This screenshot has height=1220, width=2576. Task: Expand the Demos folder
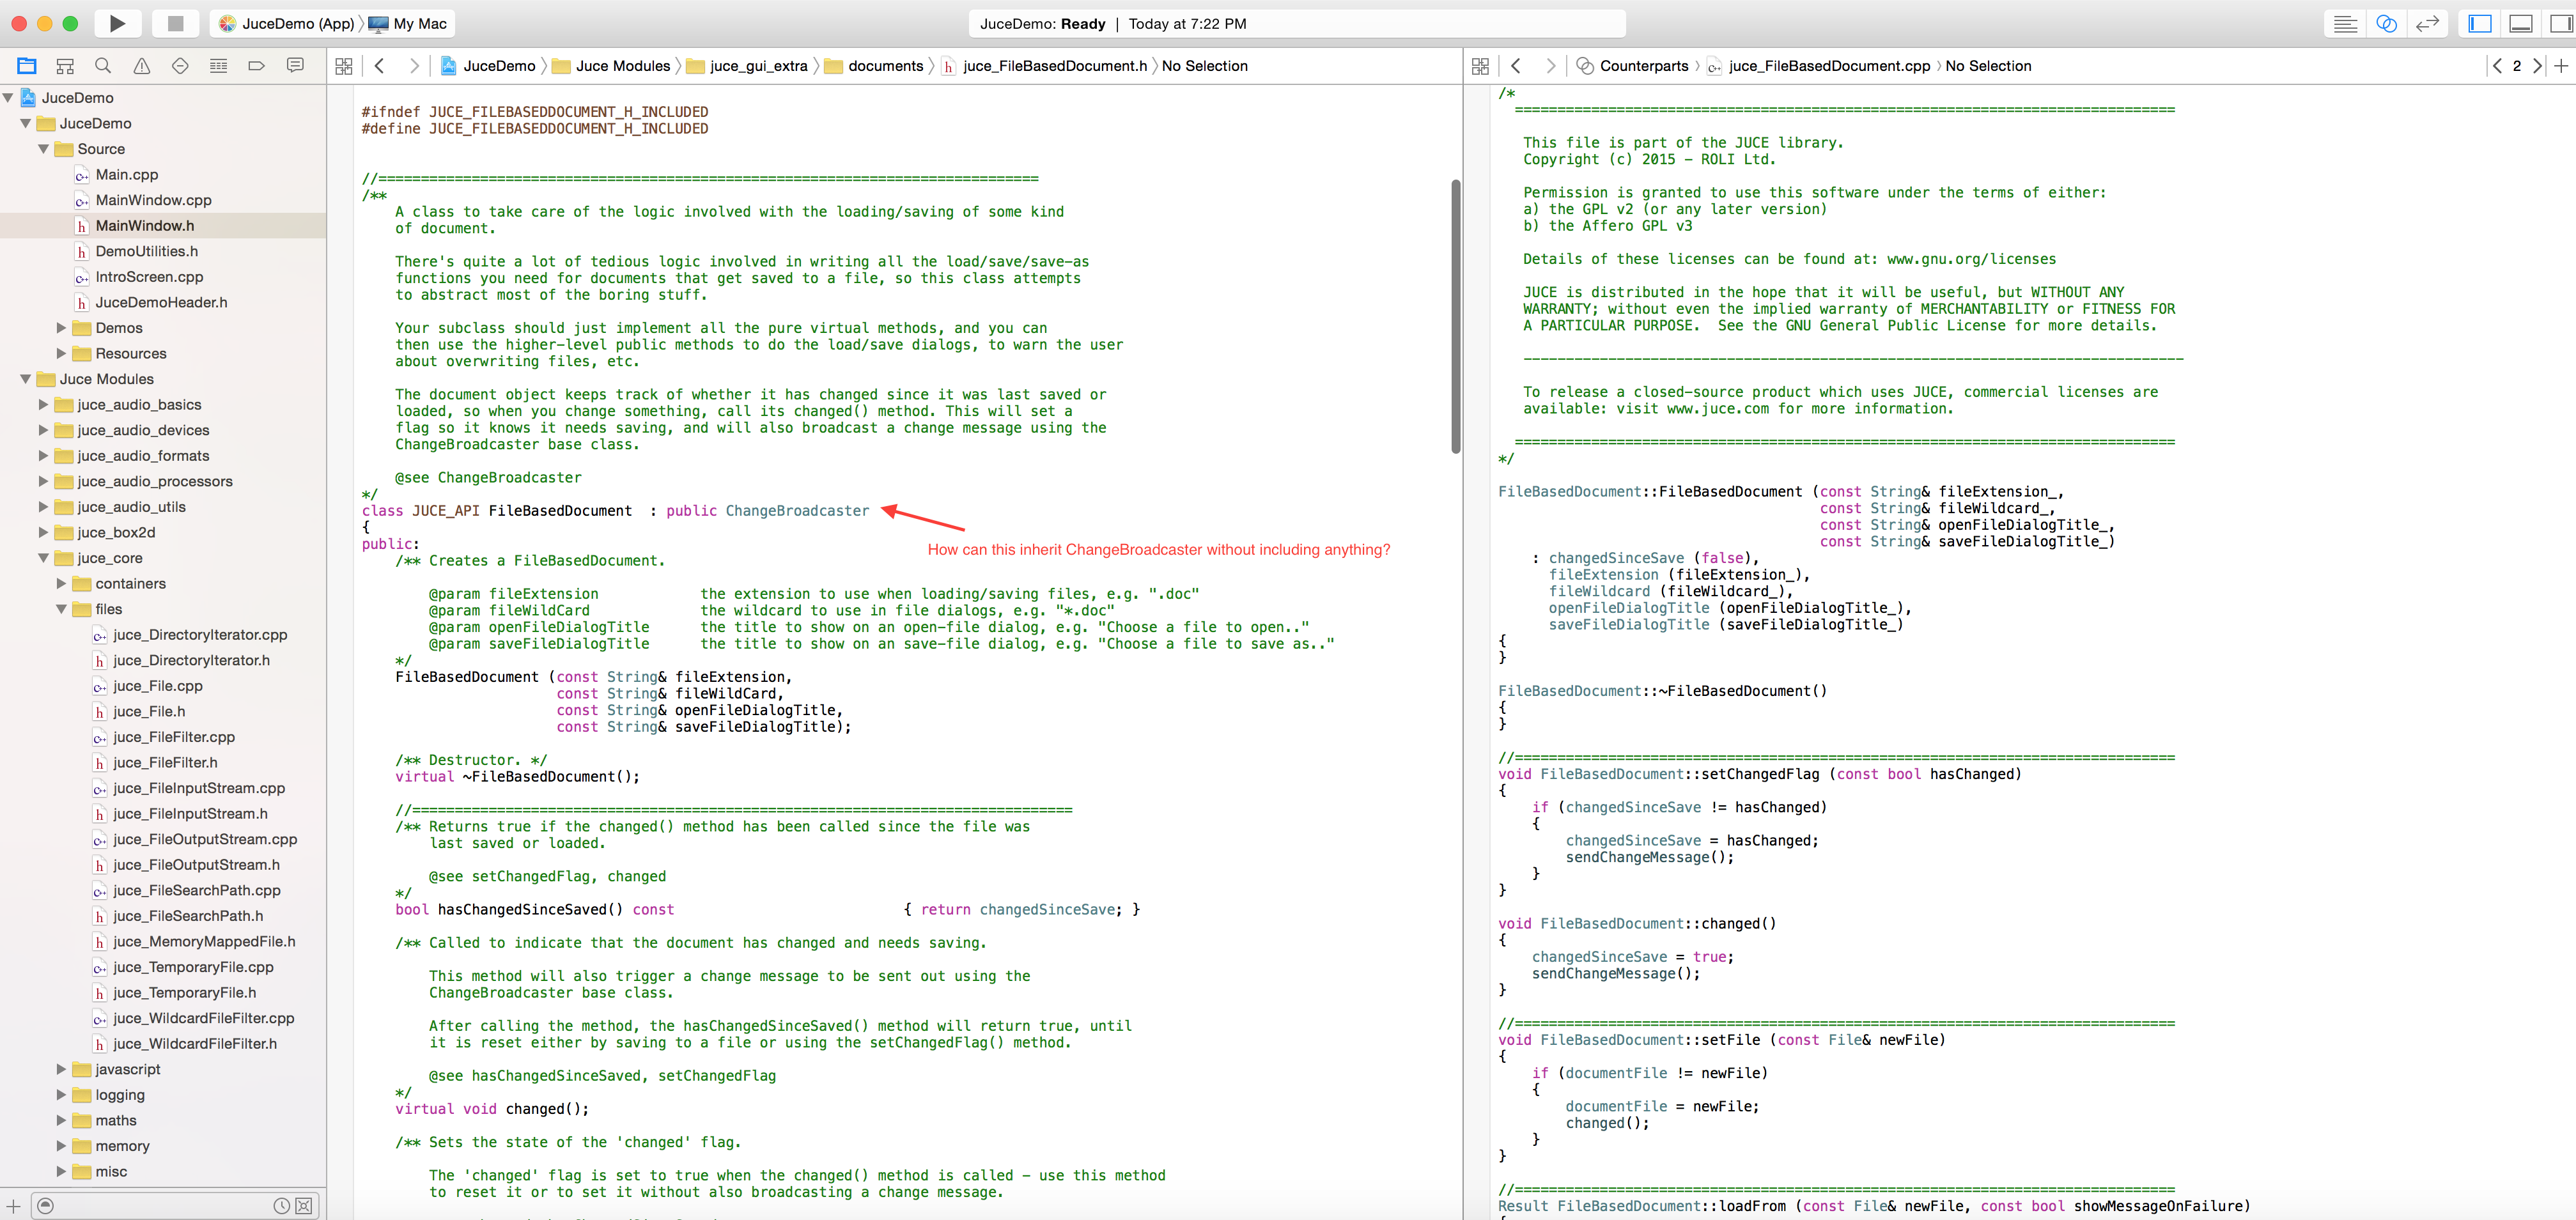(62, 328)
